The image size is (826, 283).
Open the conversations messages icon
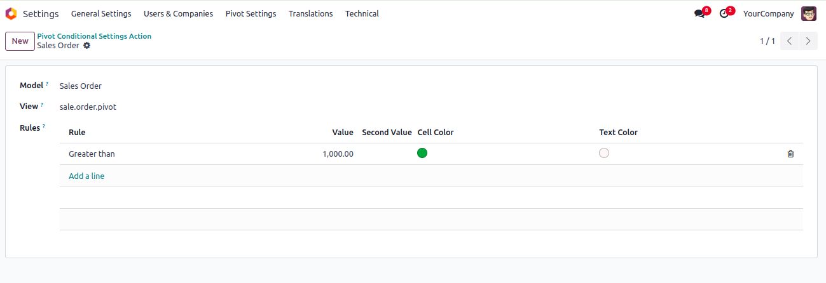coord(700,13)
